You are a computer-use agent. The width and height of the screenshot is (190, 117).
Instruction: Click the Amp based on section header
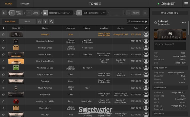(x=170, y=68)
